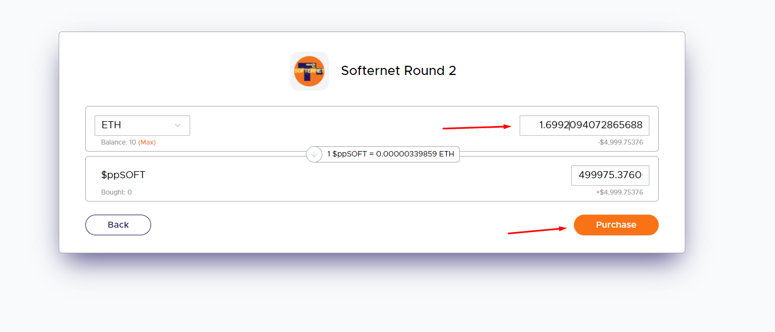This screenshot has width=775, height=332.
Task: Click the -$4,999.75376 value under ETH amount
Action: click(619, 142)
